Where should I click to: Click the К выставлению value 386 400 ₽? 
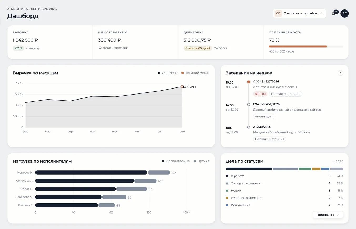(x=110, y=40)
